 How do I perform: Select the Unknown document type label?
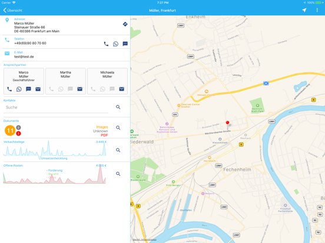100,131
